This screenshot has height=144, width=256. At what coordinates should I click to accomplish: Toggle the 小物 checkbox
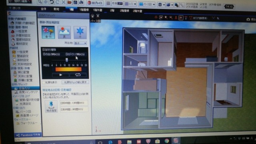(x=201, y=7)
